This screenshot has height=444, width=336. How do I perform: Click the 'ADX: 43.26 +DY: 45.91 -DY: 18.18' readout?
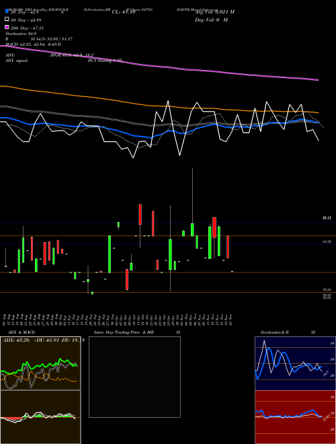coord(44,340)
